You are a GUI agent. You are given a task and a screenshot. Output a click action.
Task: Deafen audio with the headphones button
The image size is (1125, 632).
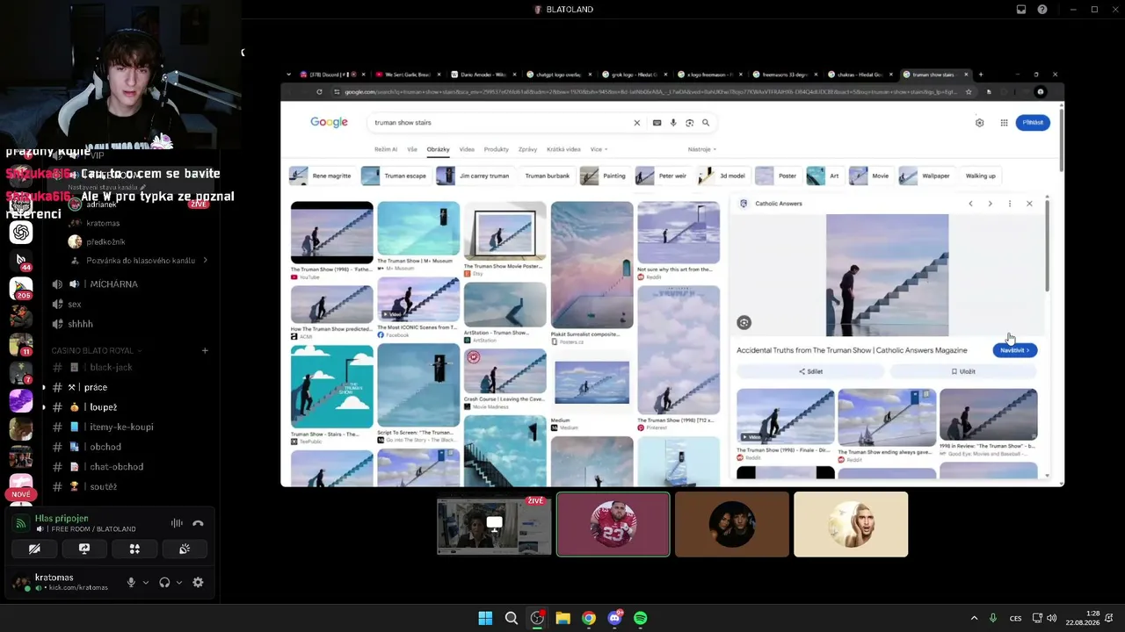(x=164, y=582)
